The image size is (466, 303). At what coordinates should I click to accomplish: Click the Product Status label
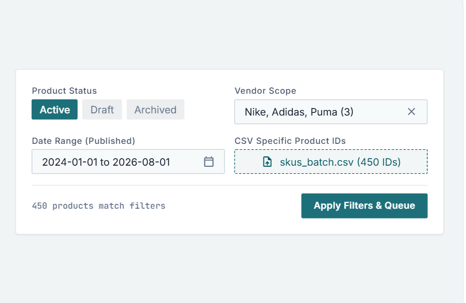(64, 90)
